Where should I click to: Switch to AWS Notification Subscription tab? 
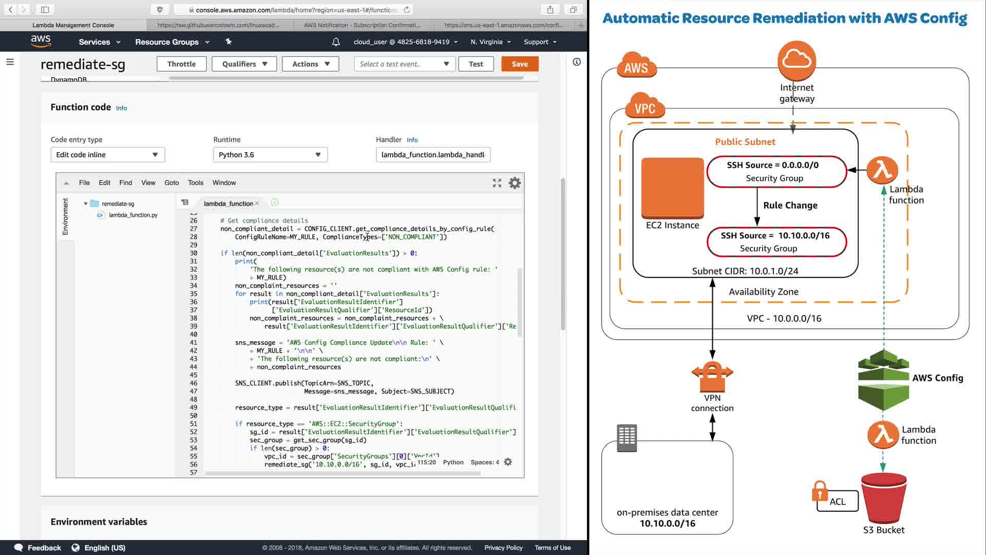[x=362, y=25]
